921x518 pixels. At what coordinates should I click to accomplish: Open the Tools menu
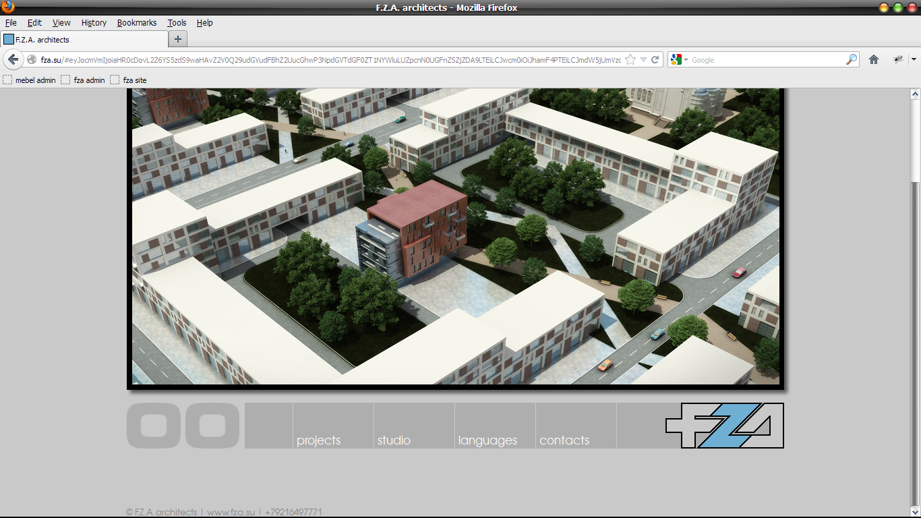coord(177,22)
